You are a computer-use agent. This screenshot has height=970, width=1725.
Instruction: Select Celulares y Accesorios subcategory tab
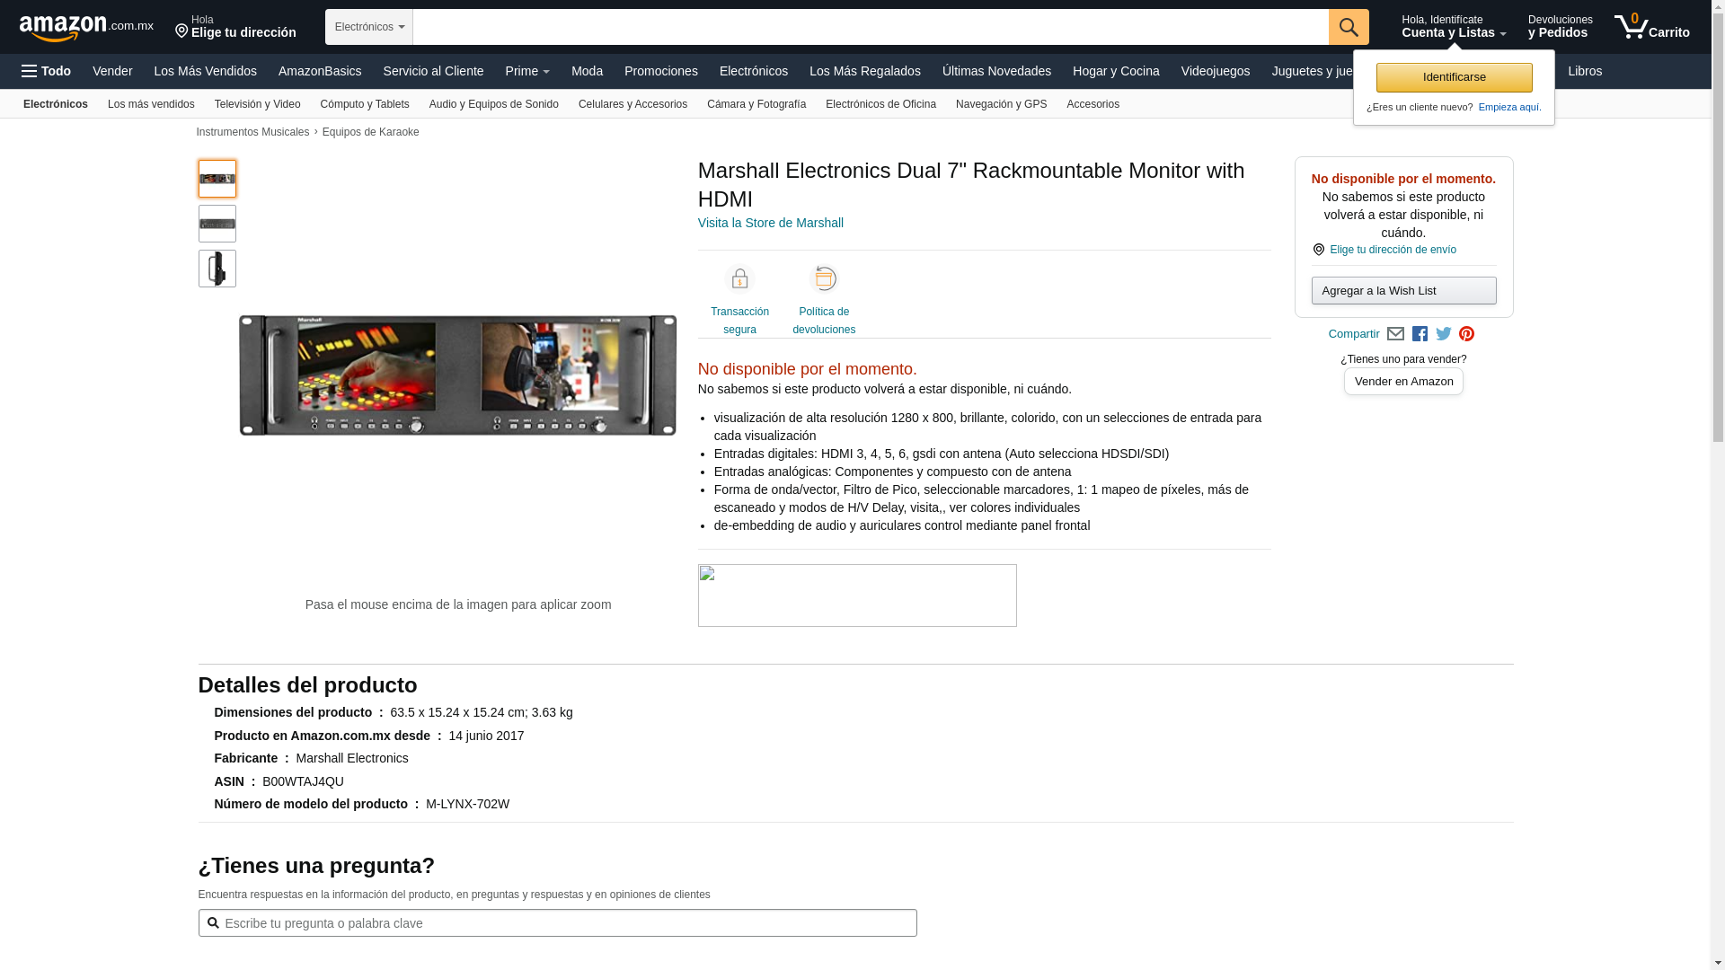tap(632, 104)
